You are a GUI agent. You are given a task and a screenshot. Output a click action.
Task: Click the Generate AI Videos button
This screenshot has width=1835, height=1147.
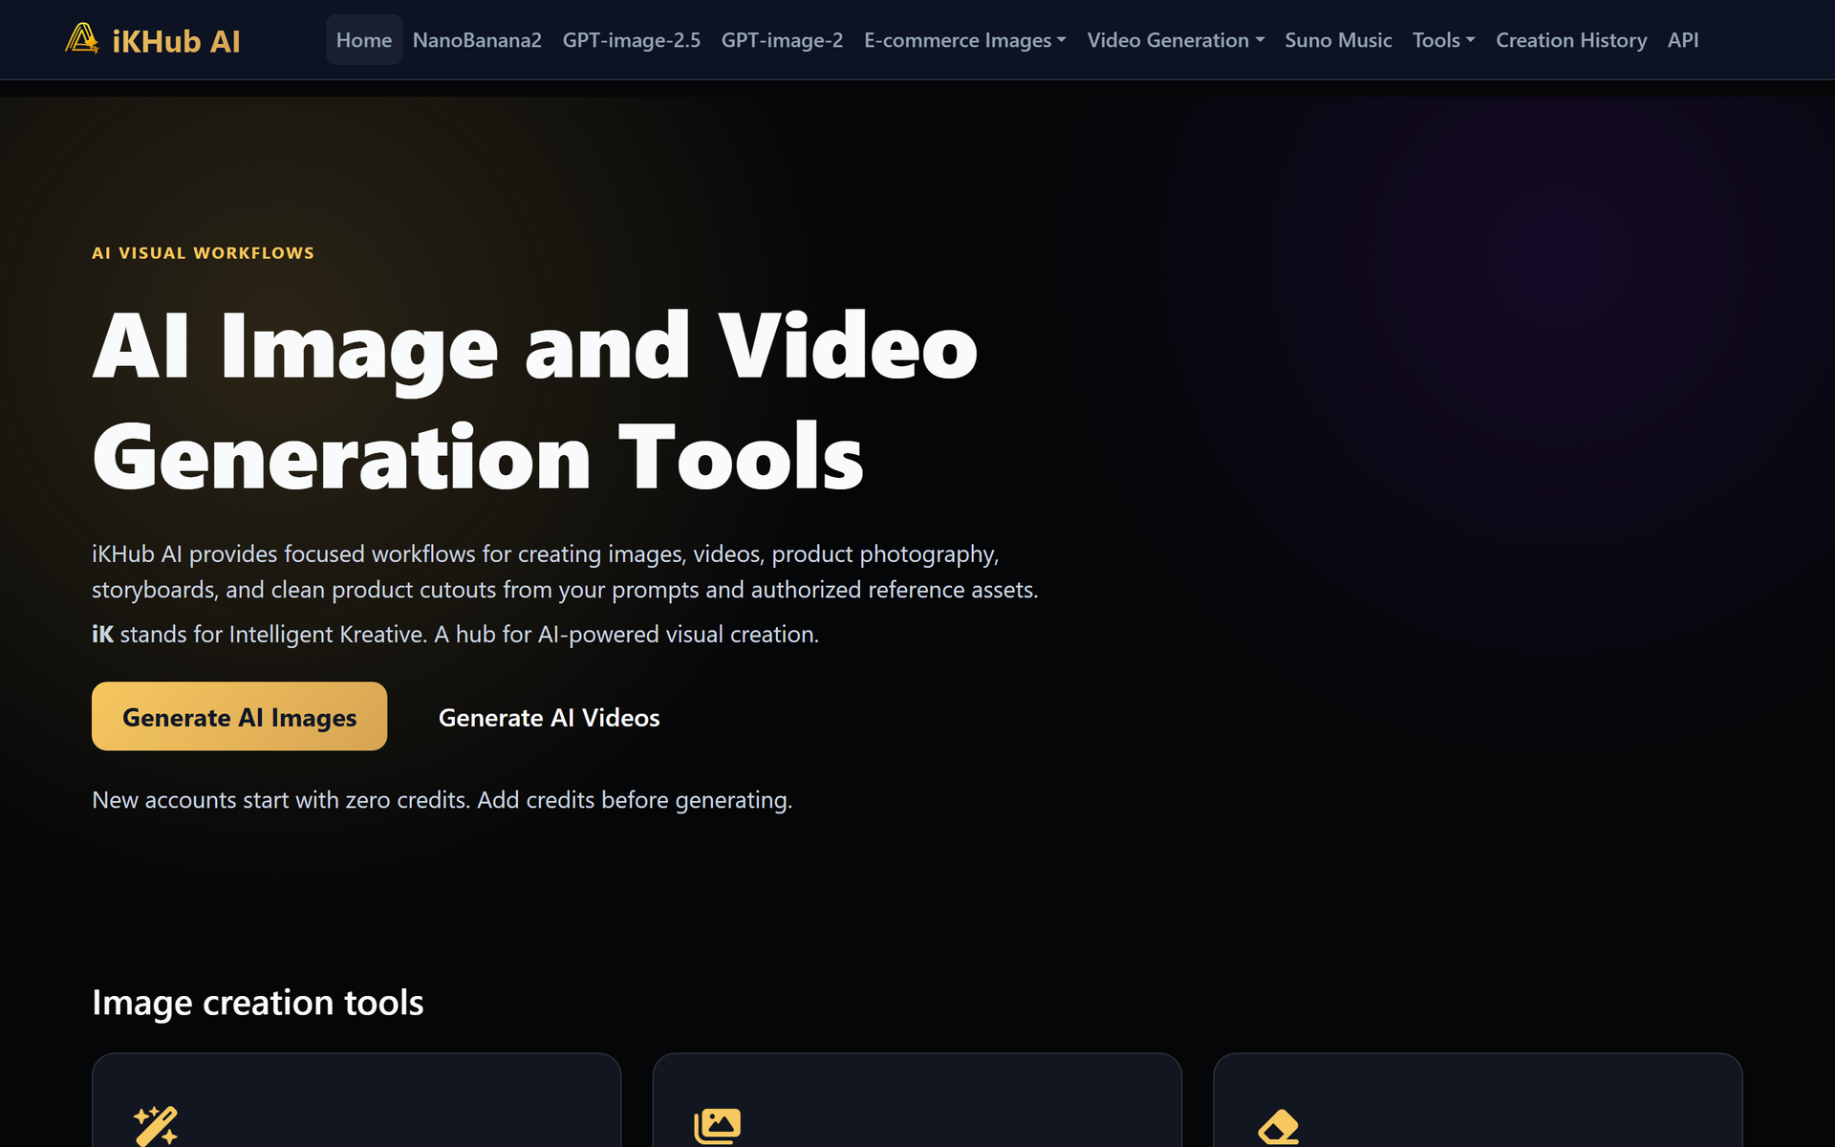pyautogui.click(x=549, y=717)
